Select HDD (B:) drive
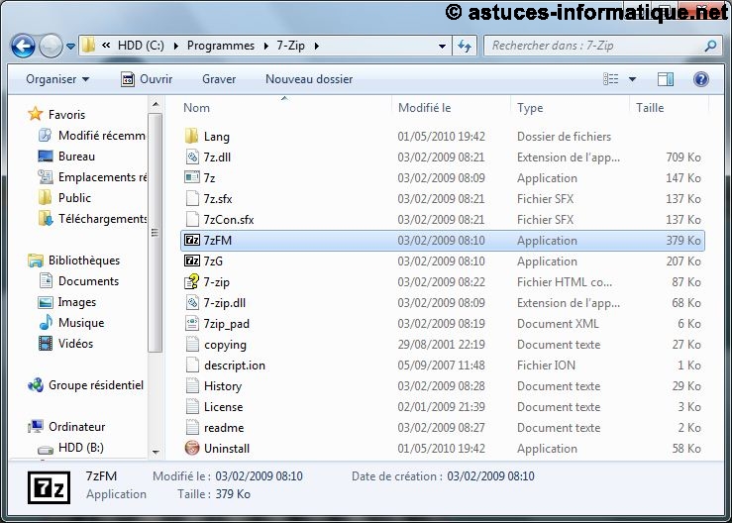Screen dimensions: 732x523 click(70, 448)
